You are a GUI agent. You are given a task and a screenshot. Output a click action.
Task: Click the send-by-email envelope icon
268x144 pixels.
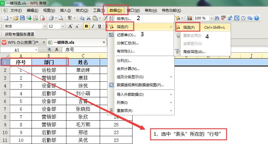[29, 18]
